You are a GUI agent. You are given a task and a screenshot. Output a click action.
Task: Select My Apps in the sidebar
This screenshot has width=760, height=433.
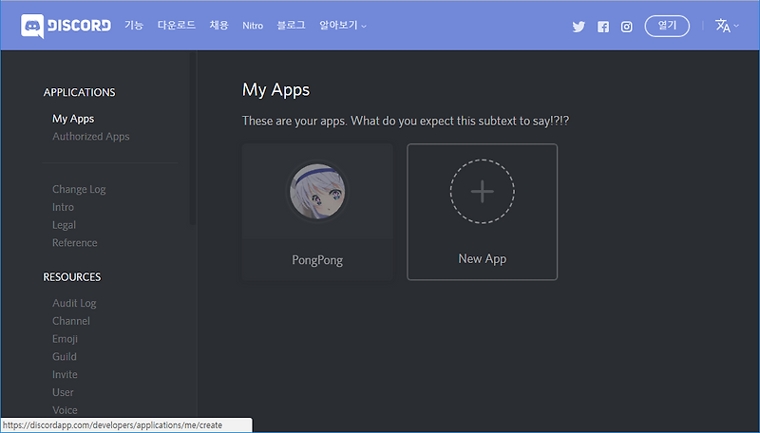[x=73, y=119]
